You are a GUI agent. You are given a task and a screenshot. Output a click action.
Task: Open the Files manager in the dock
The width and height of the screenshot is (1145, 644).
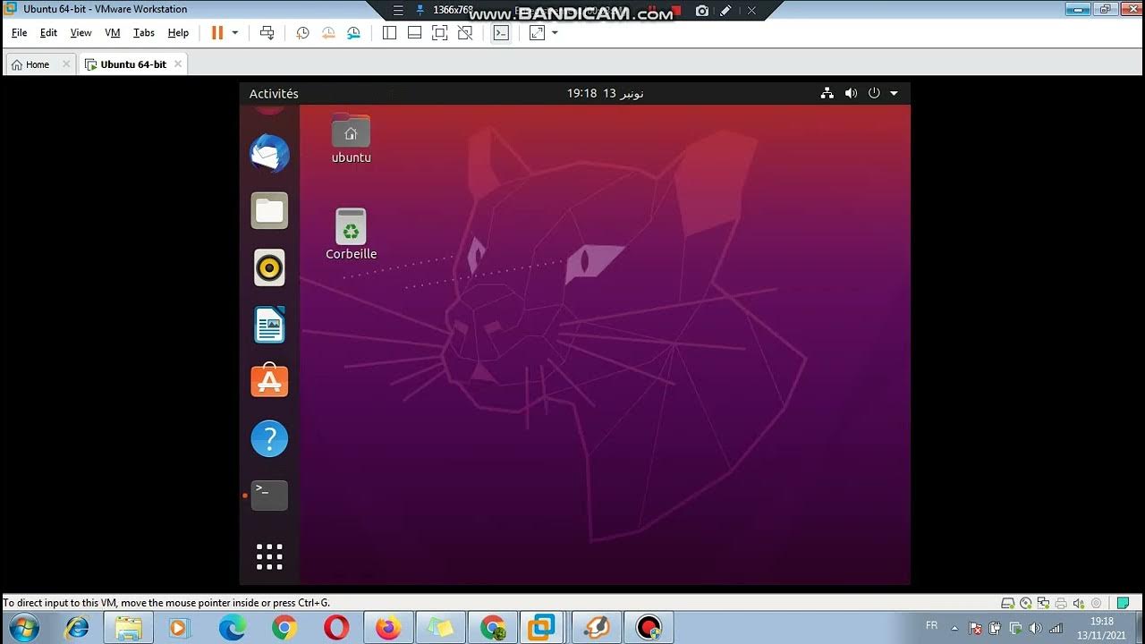click(x=269, y=211)
